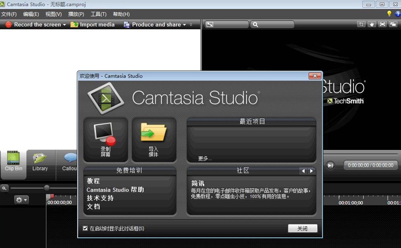This screenshot has height=248, width=401.
Task: Click Import media in the toolbar
Action: click(x=92, y=24)
